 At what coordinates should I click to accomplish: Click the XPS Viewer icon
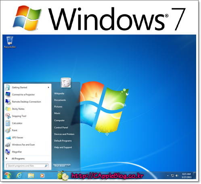click(8, 138)
